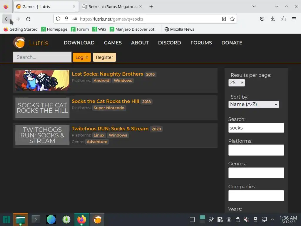This screenshot has width=301, height=226.
Task: Show Firefox downloads panel
Action: pos(272,19)
